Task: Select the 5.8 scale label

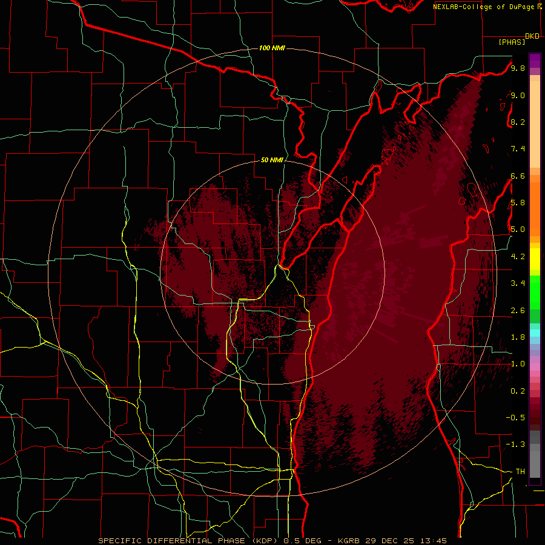Action: point(518,203)
